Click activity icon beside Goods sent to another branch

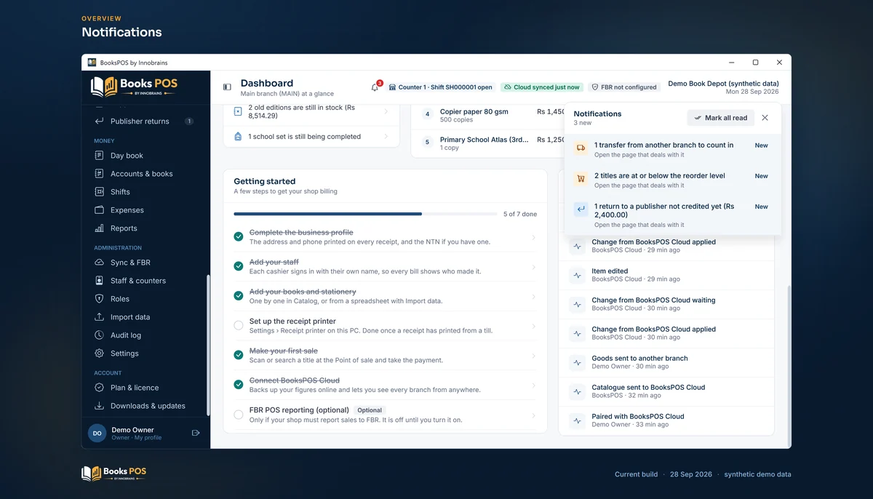pyautogui.click(x=578, y=363)
